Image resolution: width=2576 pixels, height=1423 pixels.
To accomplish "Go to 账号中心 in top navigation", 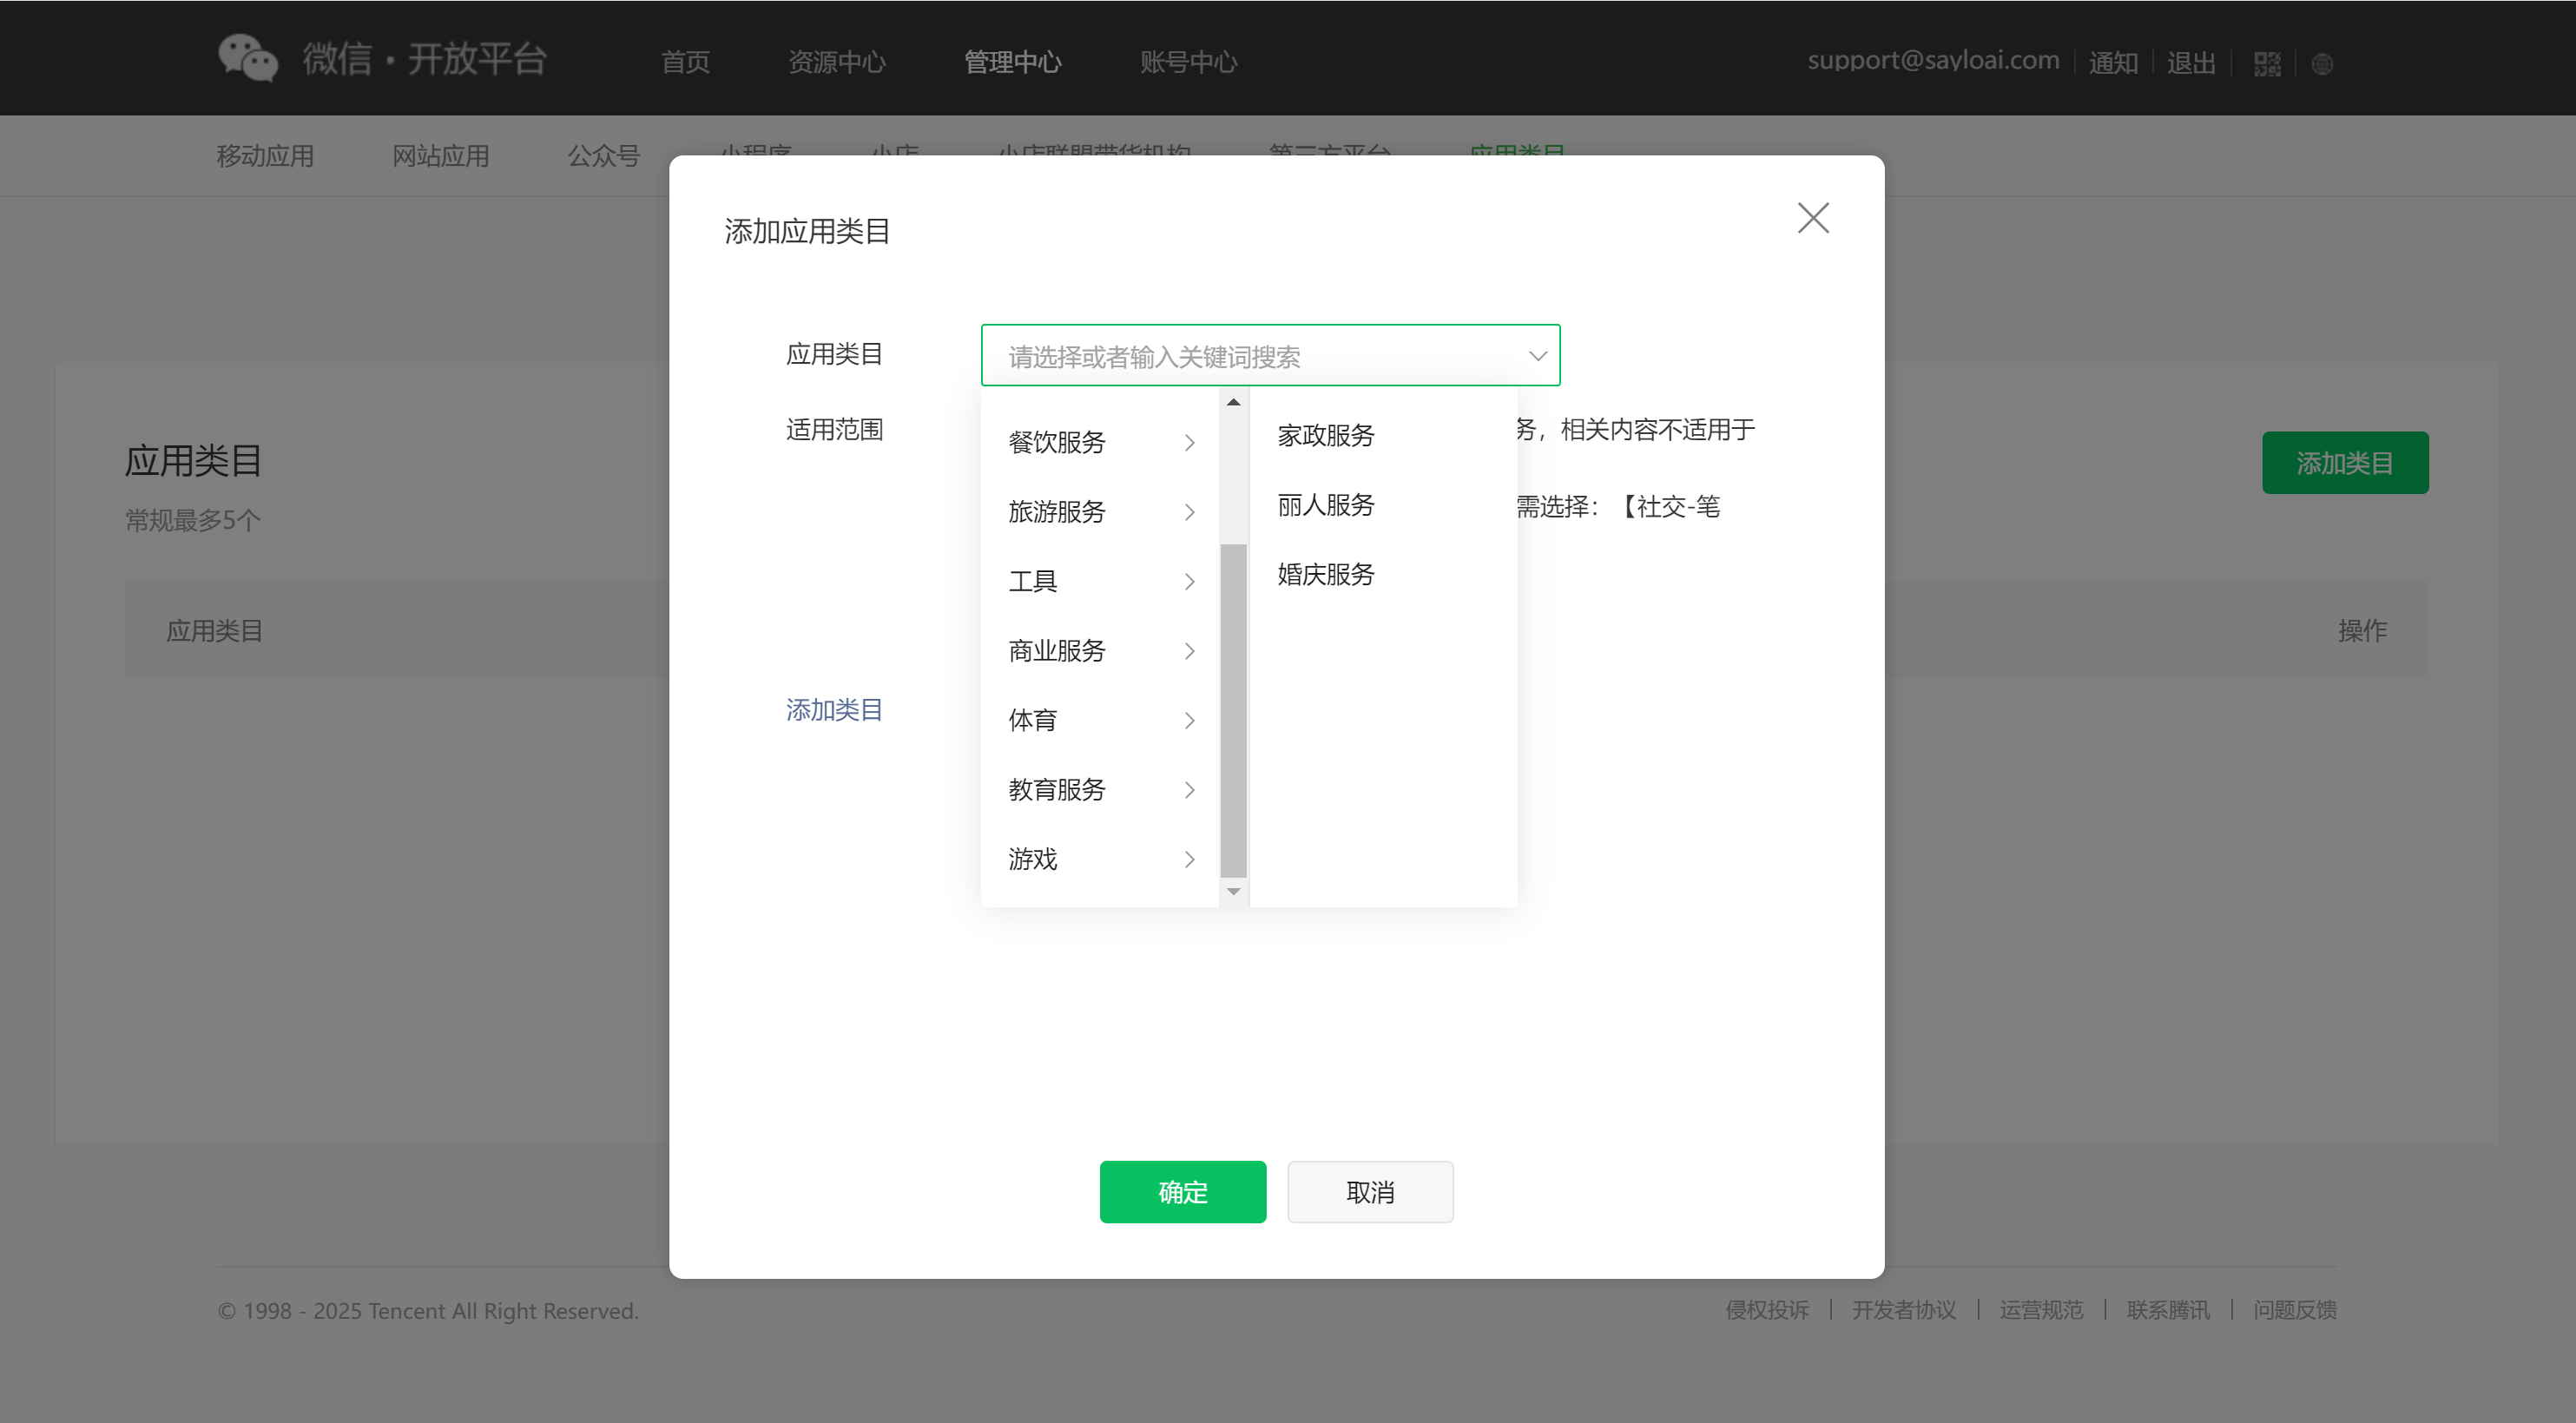I will point(1188,62).
